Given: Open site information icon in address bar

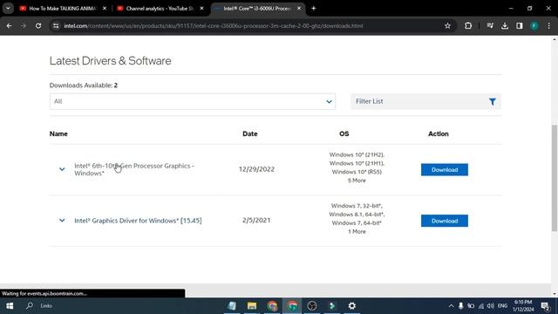Looking at the screenshot, I should click(56, 25).
